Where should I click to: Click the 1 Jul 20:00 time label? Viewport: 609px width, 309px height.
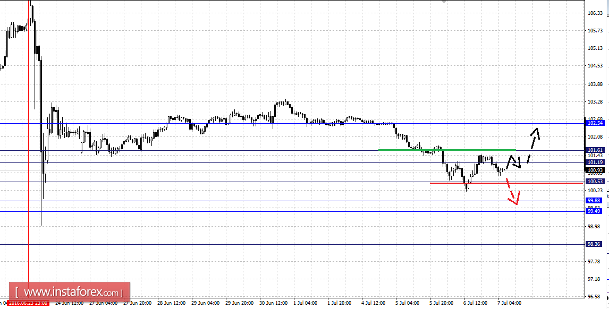(340, 303)
